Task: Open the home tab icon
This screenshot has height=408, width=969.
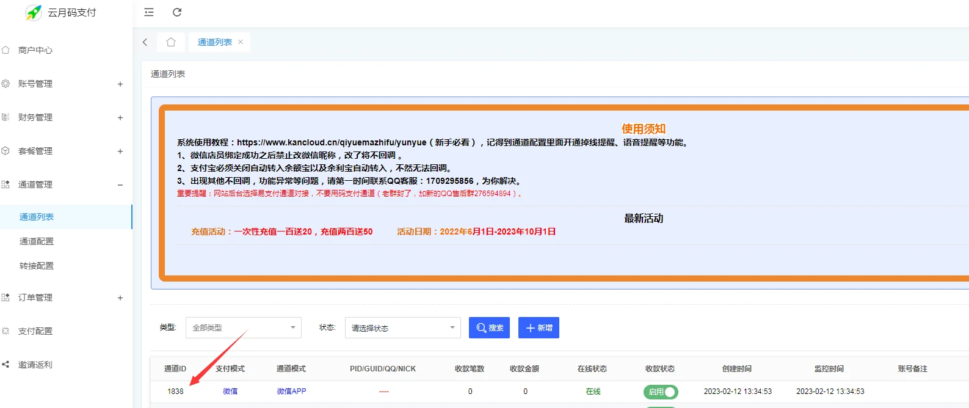Action: pos(171,42)
